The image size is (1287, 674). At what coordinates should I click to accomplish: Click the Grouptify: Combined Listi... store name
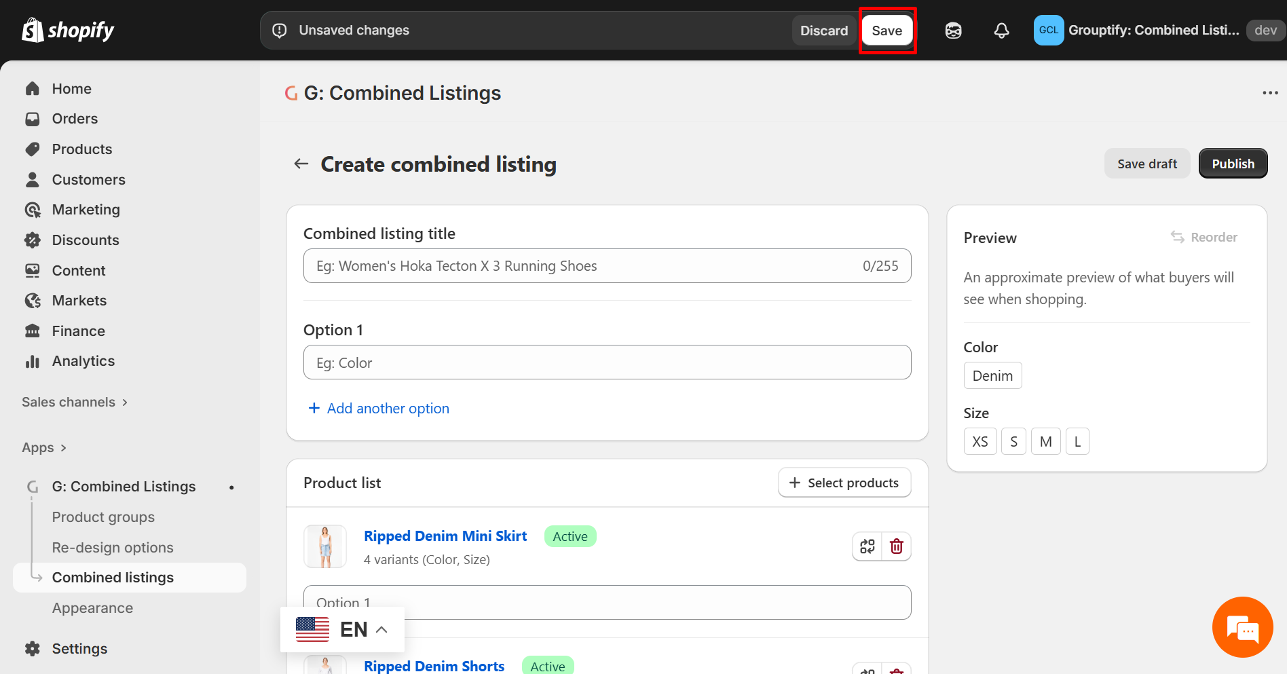(x=1154, y=31)
